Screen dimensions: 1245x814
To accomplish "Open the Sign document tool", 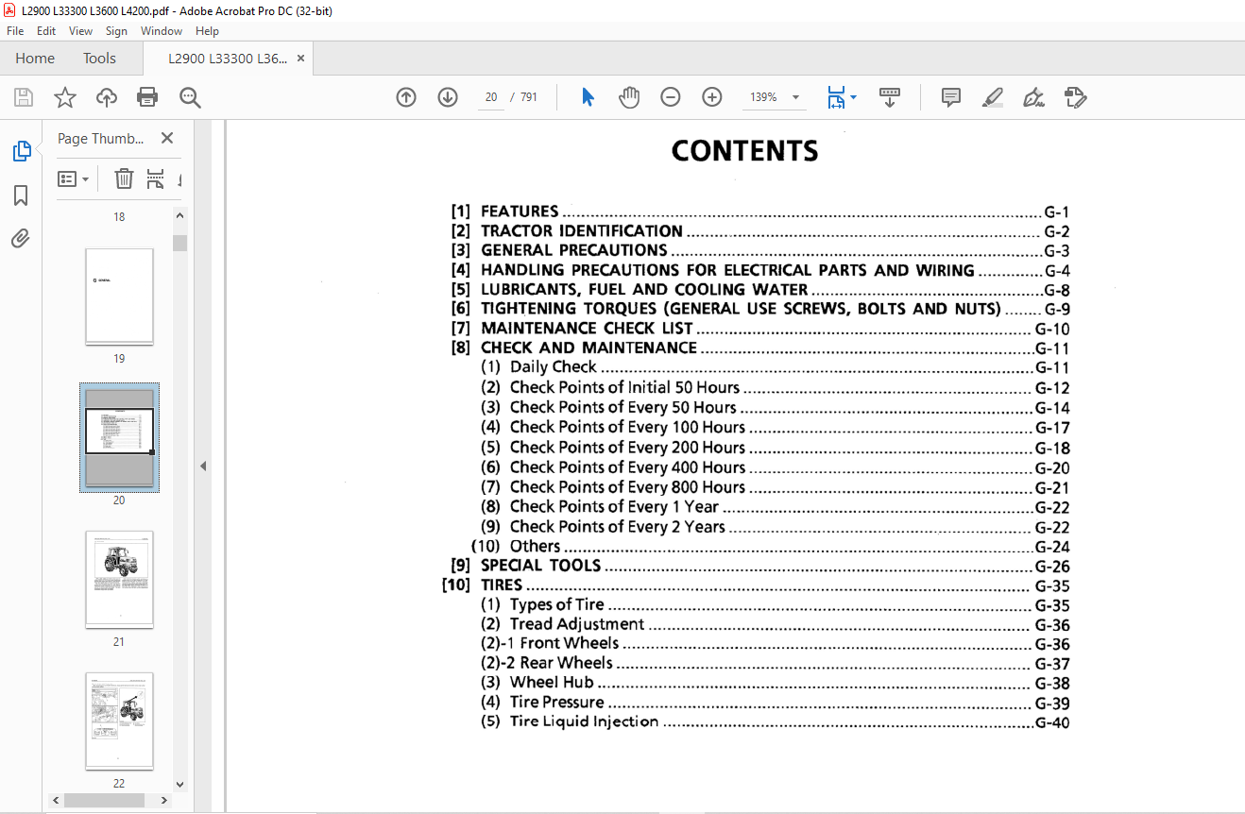I will tap(1033, 97).
